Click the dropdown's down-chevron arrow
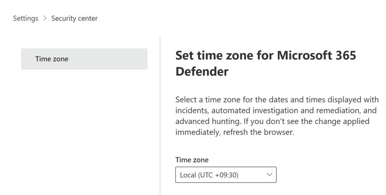Screen dimensions: 386x195 269,175
